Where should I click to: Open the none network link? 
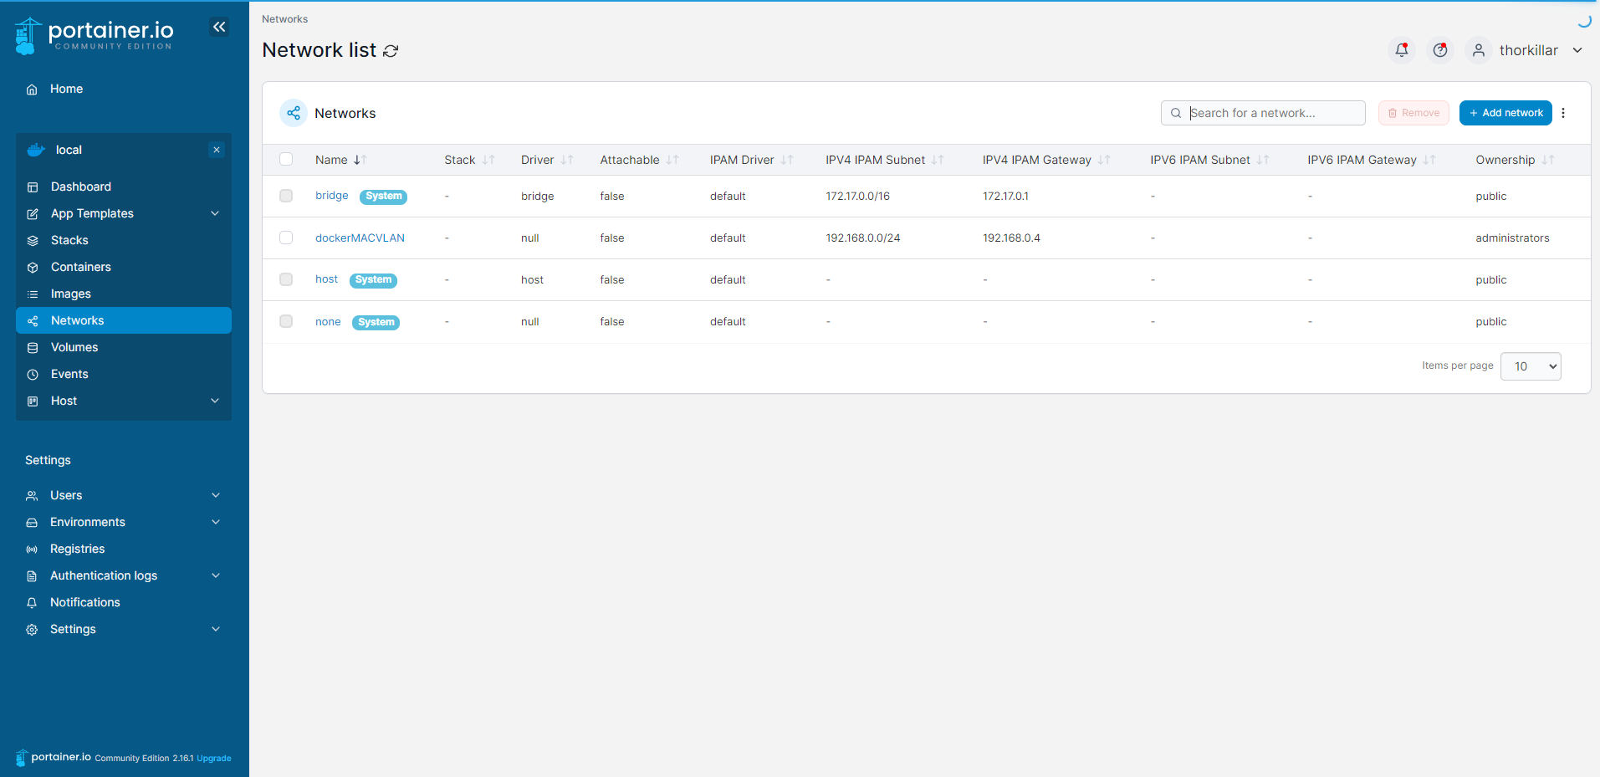pos(328,321)
